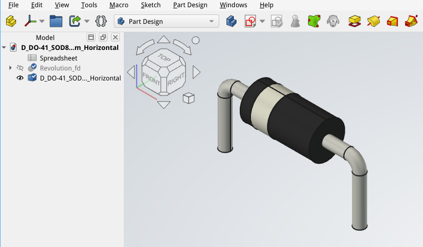Open the axis cross icon dropdown arrow
The image size is (423, 247).
tap(42, 21)
